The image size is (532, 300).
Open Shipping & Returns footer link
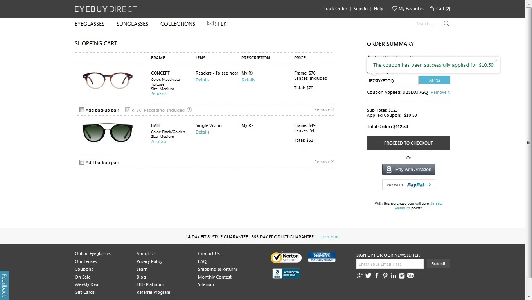tap(218, 269)
